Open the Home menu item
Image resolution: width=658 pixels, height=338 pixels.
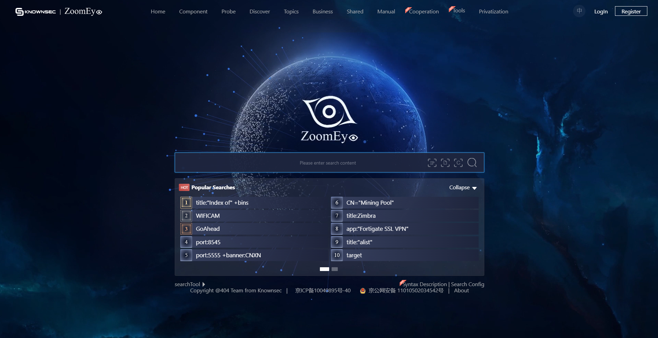tap(158, 11)
